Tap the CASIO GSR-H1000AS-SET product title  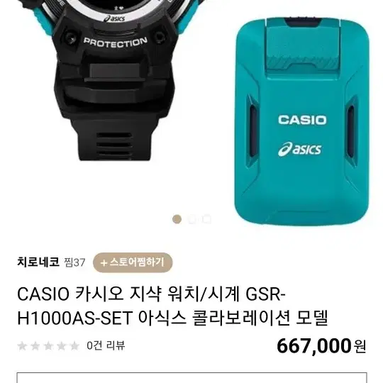click(172, 306)
